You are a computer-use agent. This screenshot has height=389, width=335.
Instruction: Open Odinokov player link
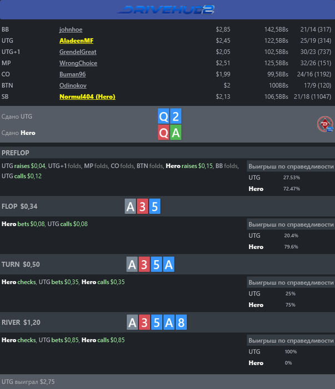(x=73, y=86)
